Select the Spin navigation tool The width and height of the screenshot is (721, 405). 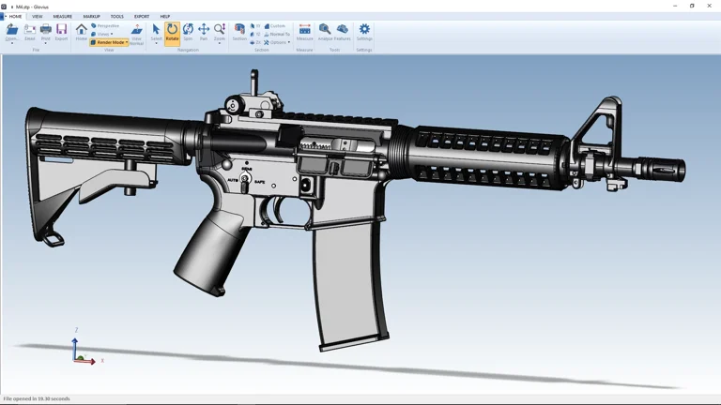pyautogui.click(x=188, y=32)
